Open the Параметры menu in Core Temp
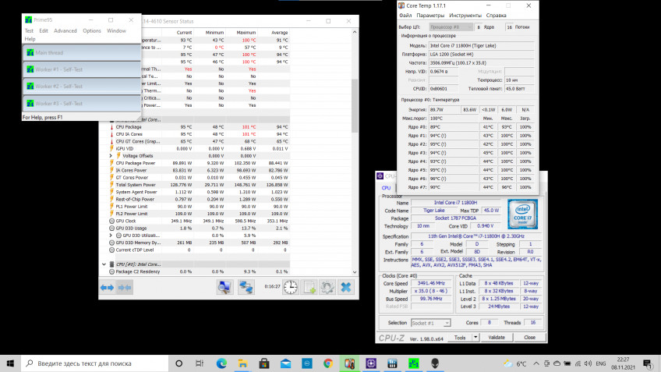Image resolution: width=661 pixels, height=372 pixels. (x=430, y=15)
